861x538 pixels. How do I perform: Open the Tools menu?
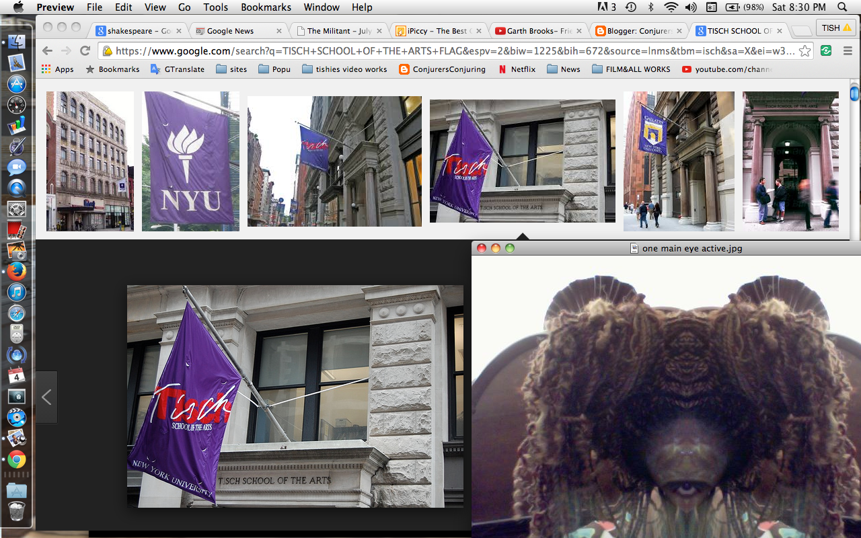point(215,7)
